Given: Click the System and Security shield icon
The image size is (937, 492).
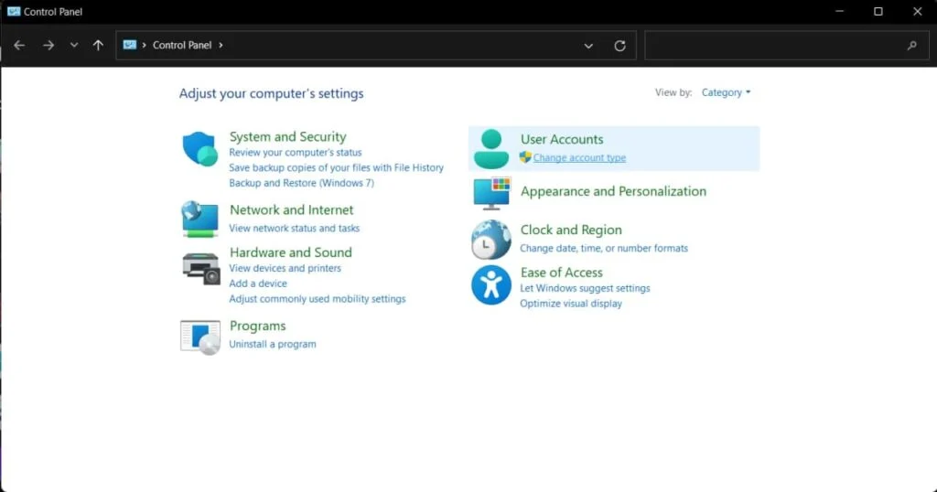Looking at the screenshot, I should click(x=199, y=149).
